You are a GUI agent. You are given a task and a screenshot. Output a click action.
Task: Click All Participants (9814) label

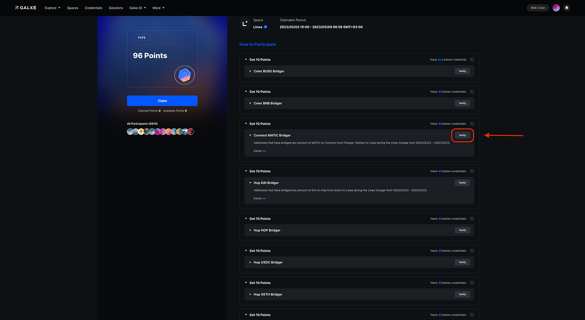click(x=143, y=124)
